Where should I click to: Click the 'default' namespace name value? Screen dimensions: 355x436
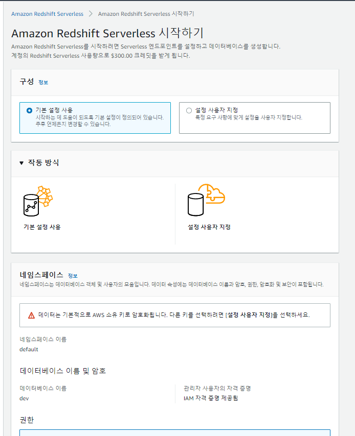click(x=29, y=349)
